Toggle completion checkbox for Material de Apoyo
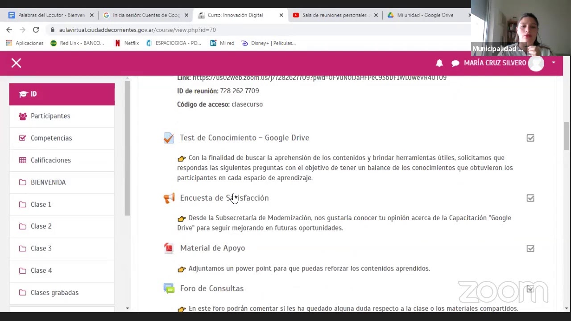The height and width of the screenshot is (321, 571). pyautogui.click(x=530, y=248)
